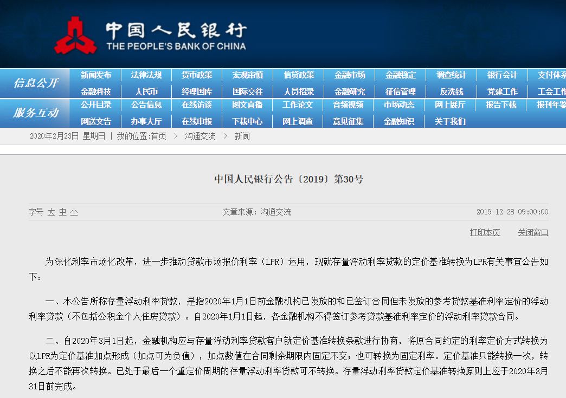Go to 金融知识 page

pyautogui.click(x=399, y=121)
